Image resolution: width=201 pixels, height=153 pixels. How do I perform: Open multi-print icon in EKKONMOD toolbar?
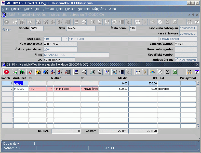pyautogui.click(x=84, y=72)
